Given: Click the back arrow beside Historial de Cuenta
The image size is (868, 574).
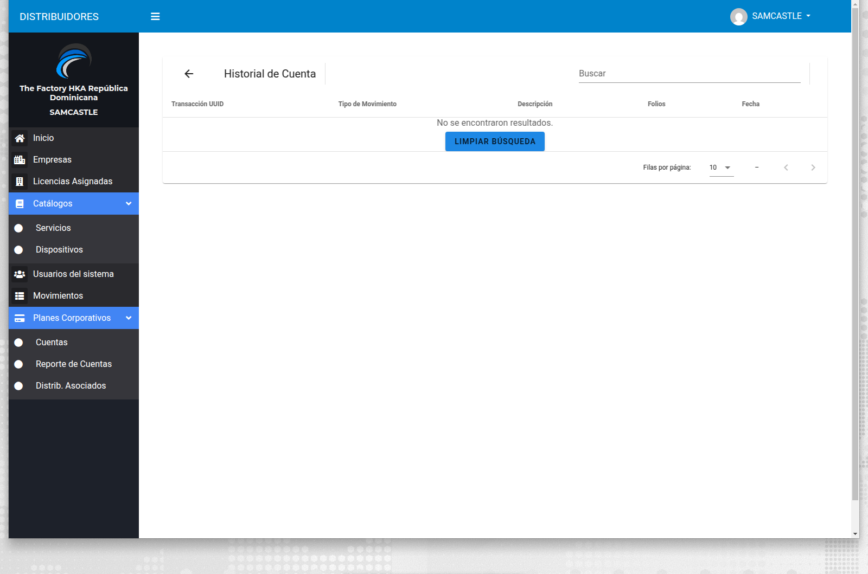Looking at the screenshot, I should tap(189, 74).
